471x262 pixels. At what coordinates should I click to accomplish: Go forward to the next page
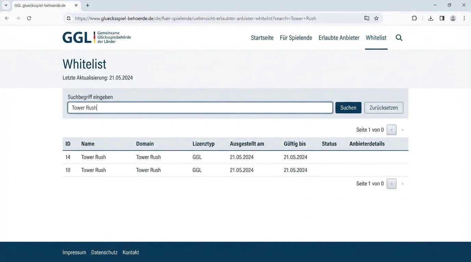(x=18, y=18)
